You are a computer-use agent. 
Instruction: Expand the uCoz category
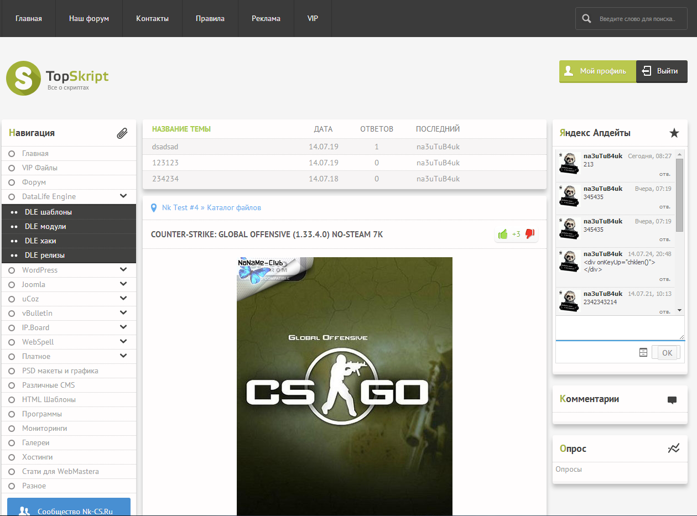pos(123,299)
